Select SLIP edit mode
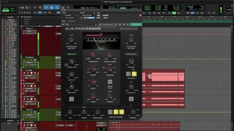This screenshot has width=234, height=131. pyautogui.click(x=6, y=11)
